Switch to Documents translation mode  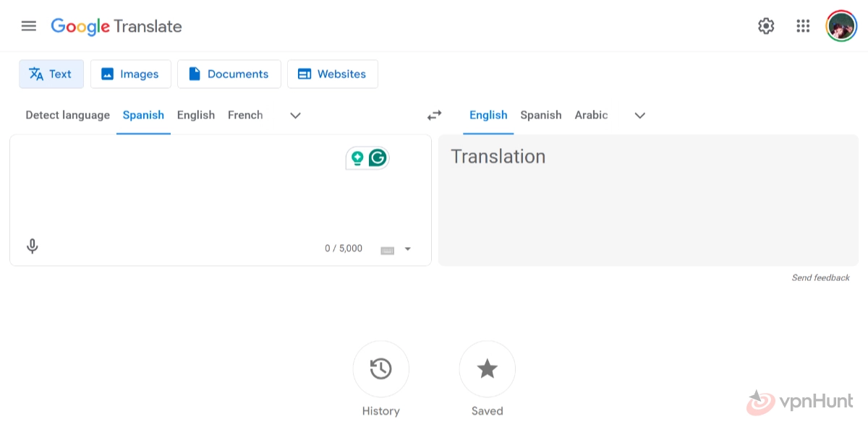[x=229, y=74]
